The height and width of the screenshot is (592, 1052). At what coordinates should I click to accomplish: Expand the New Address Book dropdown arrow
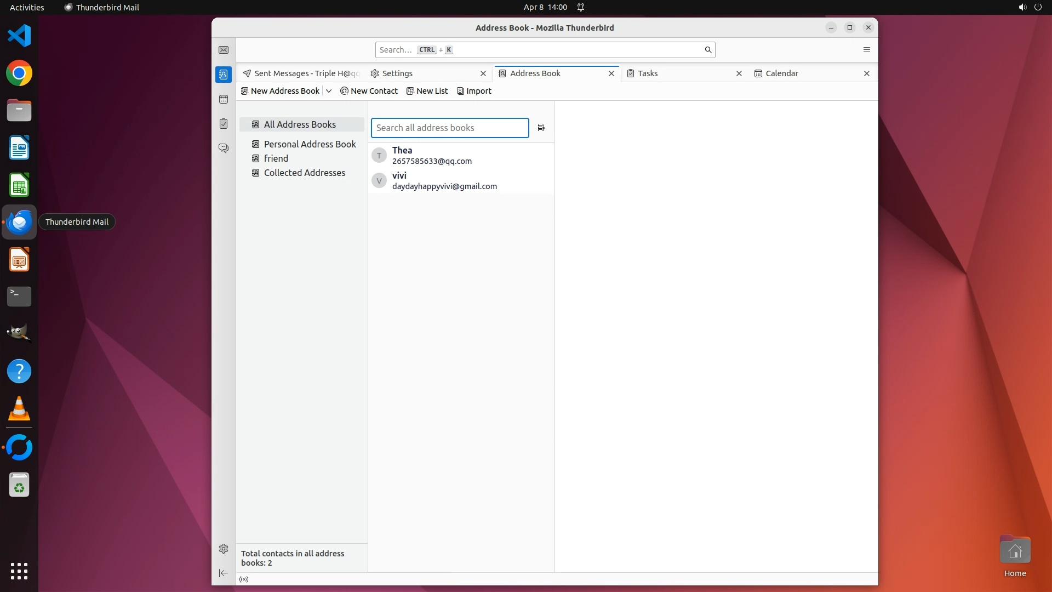pos(329,91)
